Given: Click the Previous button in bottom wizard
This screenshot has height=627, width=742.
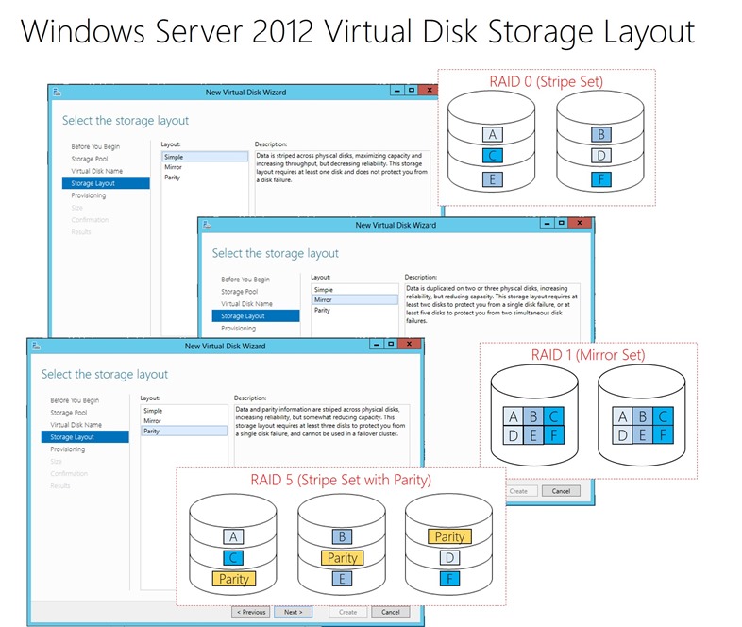Looking at the screenshot, I should (x=251, y=612).
